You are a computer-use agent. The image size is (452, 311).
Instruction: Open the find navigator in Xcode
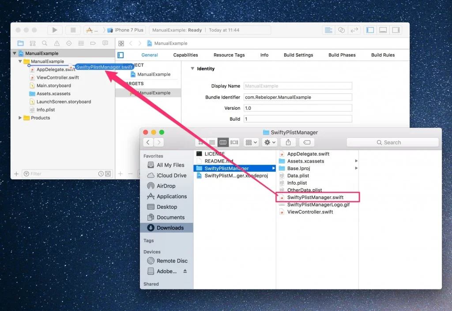pos(45,43)
